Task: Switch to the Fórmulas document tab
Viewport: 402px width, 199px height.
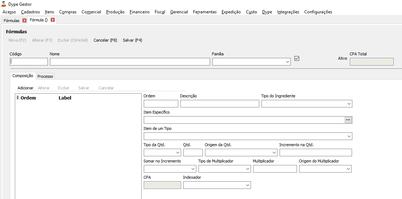Action: 12,21
